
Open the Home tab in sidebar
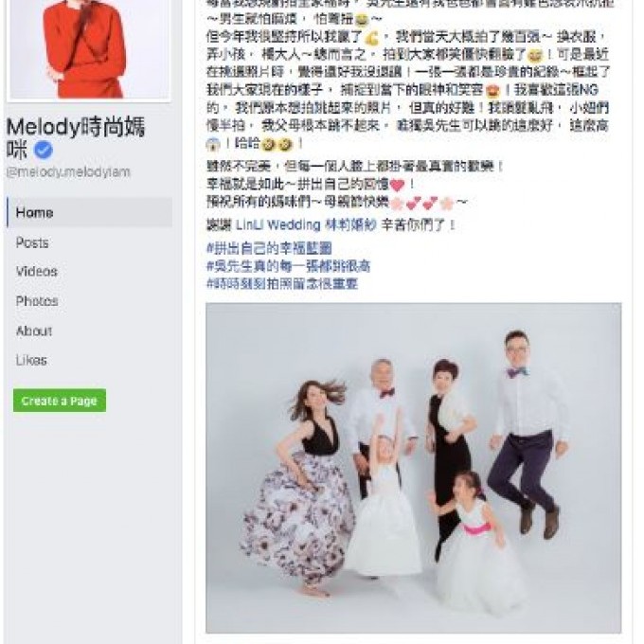(90, 212)
